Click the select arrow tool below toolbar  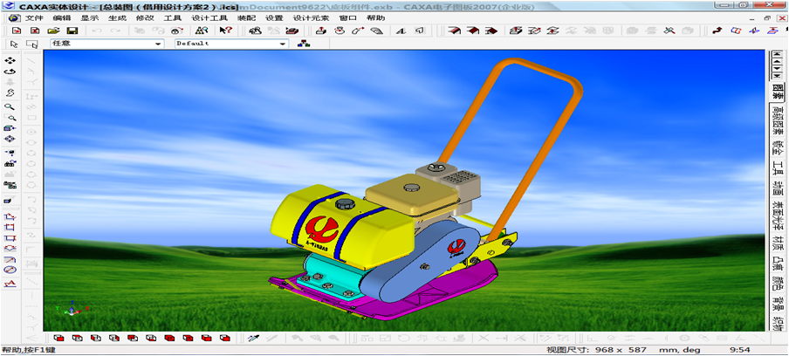tap(15, 44)
